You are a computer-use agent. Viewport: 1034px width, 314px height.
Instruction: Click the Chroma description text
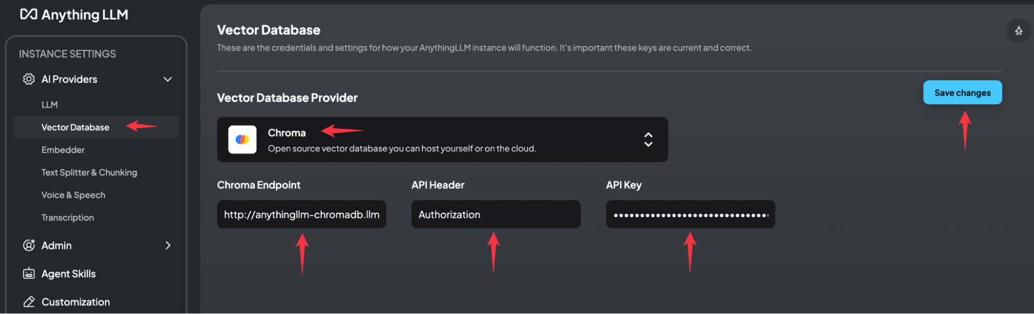click(402, 149)
